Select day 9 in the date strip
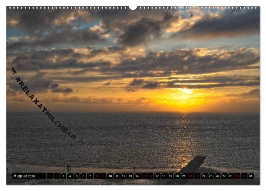This screenshot has height=191, width=266. pos(104,176)
